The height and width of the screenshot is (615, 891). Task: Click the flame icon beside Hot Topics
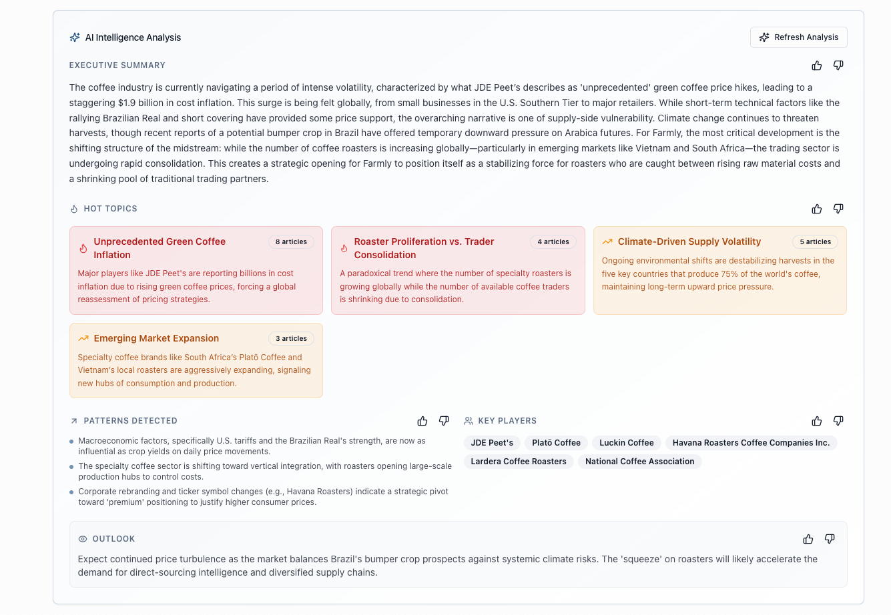(73, 208)
